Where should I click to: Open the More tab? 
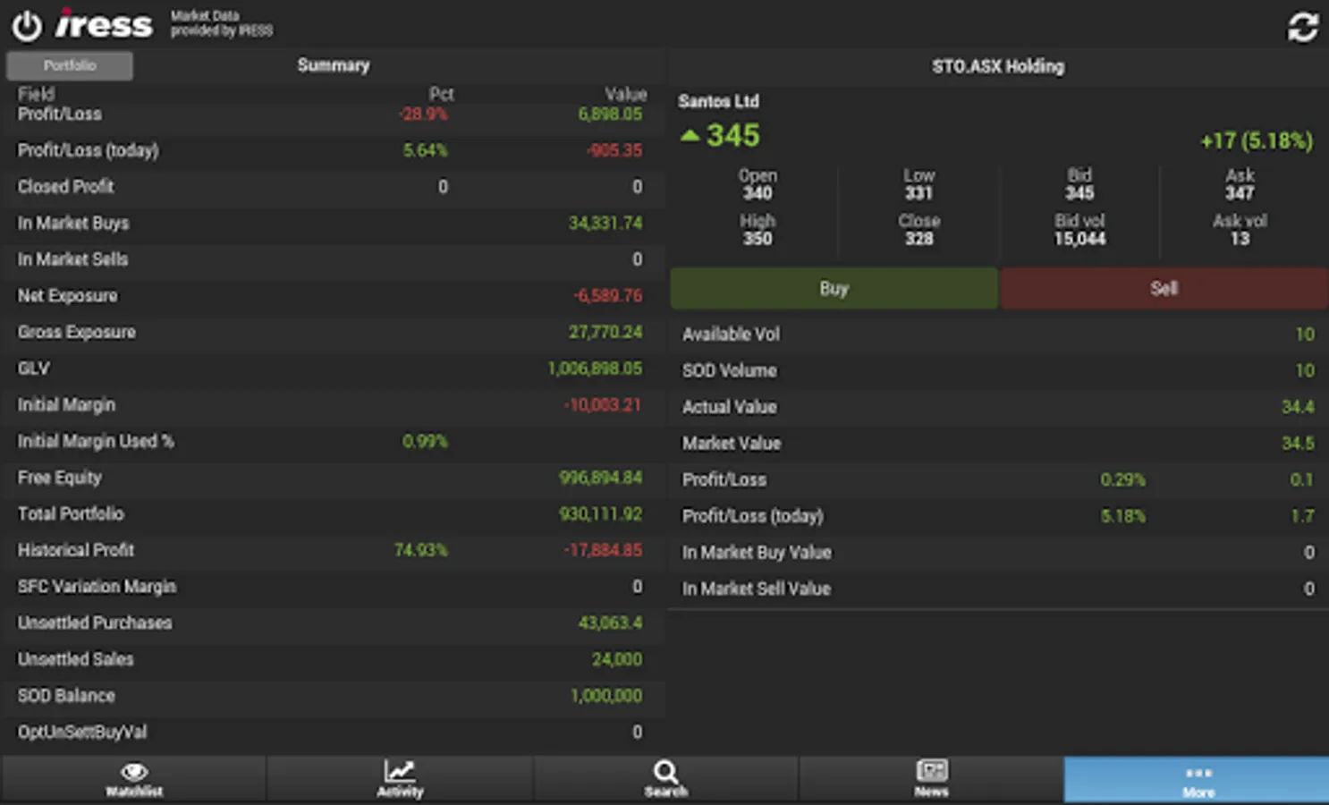point(1198,779)
